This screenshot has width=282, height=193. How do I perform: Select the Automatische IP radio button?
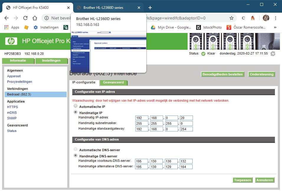click(76, 106)
